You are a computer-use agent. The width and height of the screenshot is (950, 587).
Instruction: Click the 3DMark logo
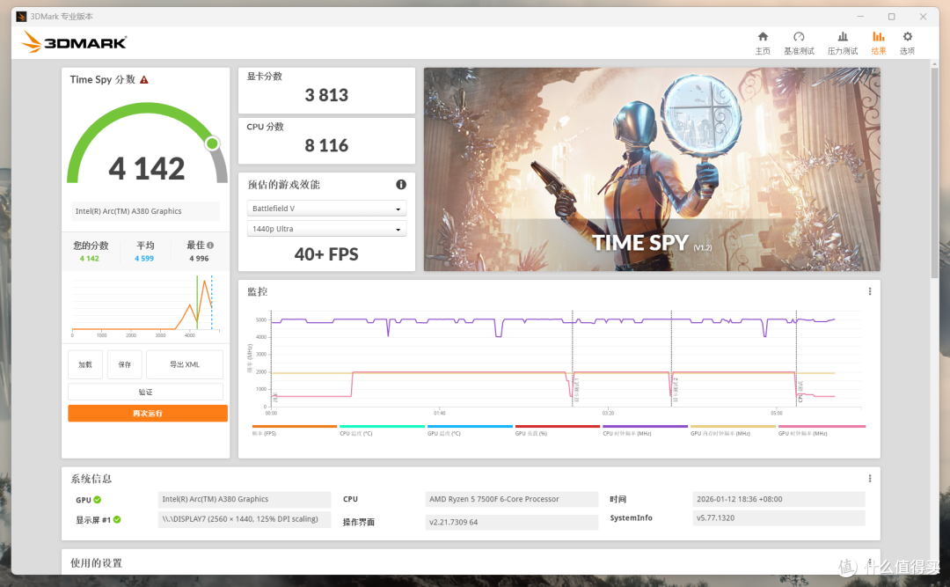[74, 42]
